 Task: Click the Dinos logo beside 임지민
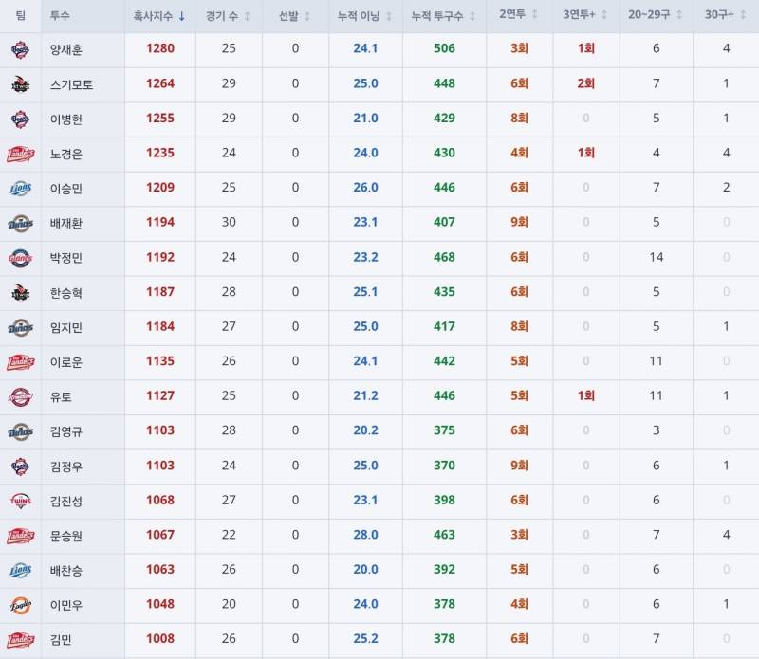point(20,327)
